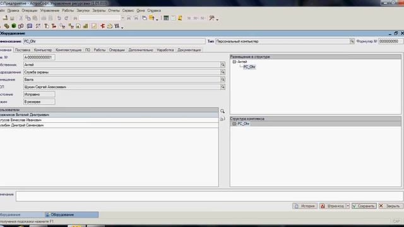The height and width of the screenshot is (227, 404).
Task: Click the toolbar search text box
Action: pyautogui.click(x=100, y=18)
